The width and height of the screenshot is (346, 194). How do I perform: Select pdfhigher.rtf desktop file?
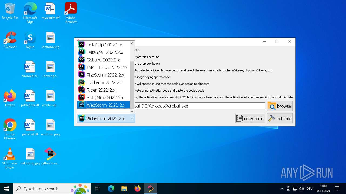click(x=30, y=99)
